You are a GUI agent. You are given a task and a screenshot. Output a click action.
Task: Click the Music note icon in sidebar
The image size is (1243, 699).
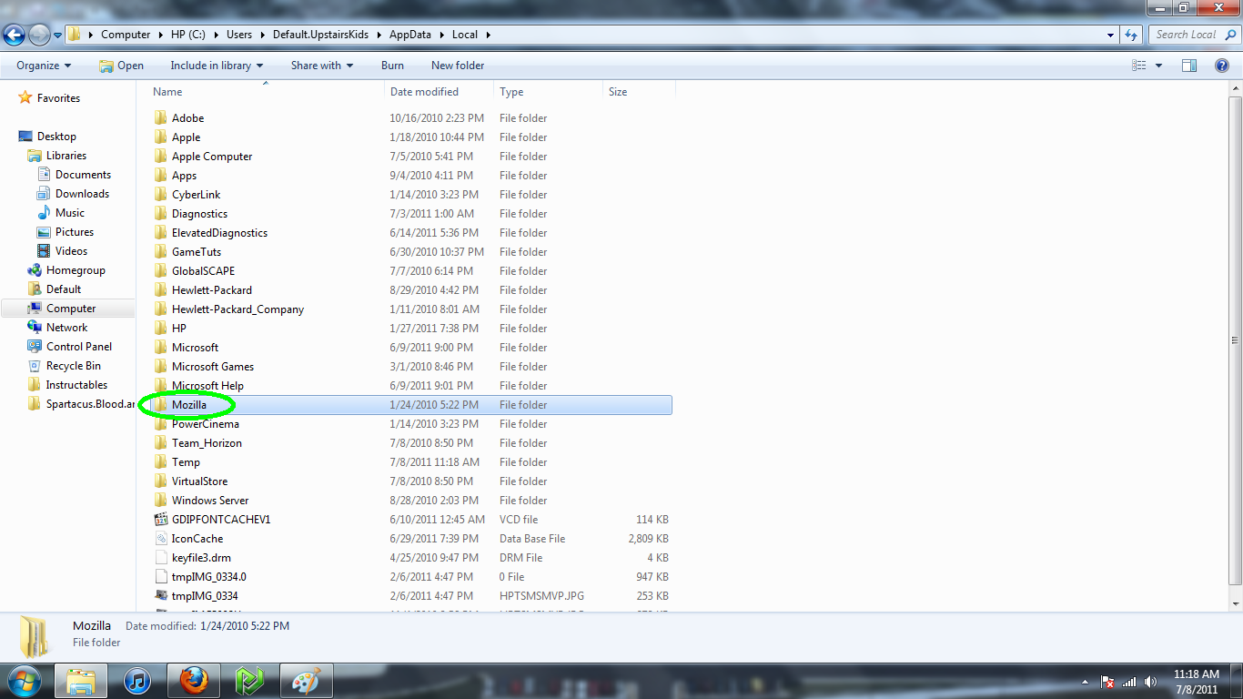click(43, 213)
